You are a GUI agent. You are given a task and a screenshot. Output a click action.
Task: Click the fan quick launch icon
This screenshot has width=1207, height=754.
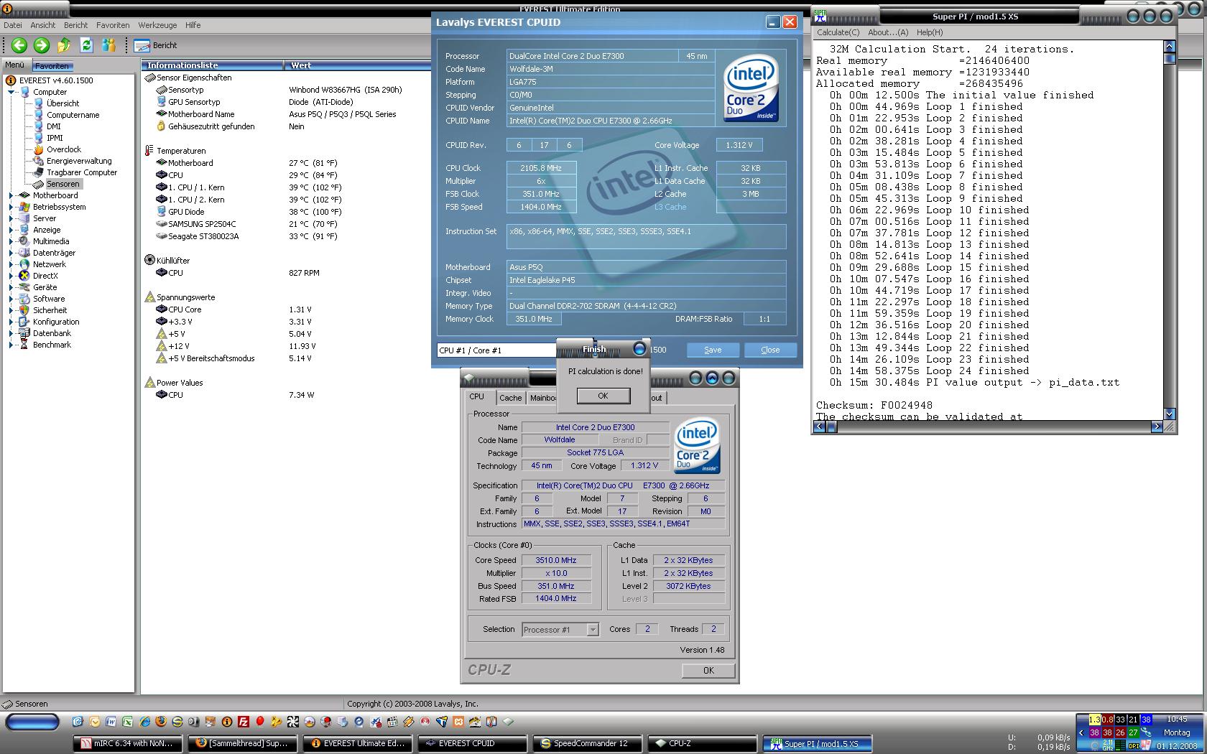[x=292, y=722]
